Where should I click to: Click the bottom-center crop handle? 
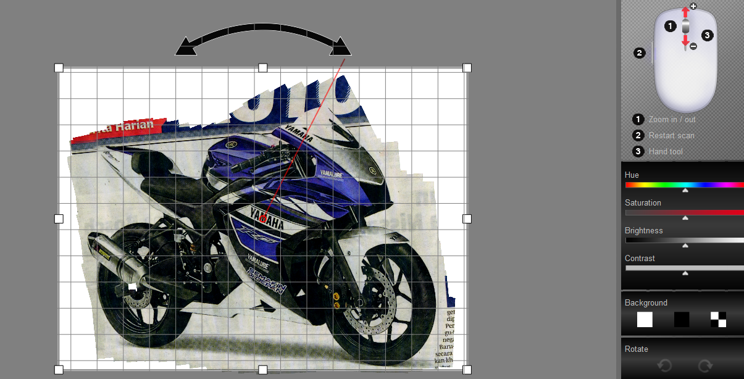coord(262,370)
